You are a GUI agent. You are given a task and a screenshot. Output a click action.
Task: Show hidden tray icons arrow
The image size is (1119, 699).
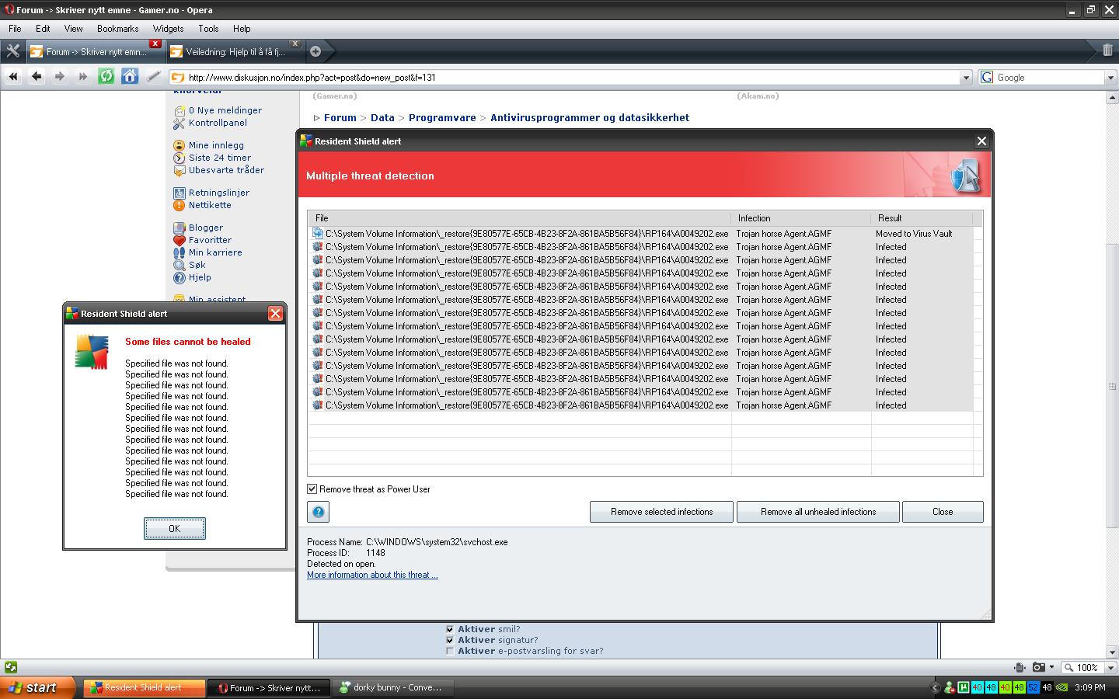936,687
